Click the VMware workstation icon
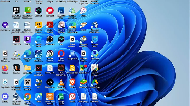The width and height of the screenshot is (190, 106). (x=16, y=54)
